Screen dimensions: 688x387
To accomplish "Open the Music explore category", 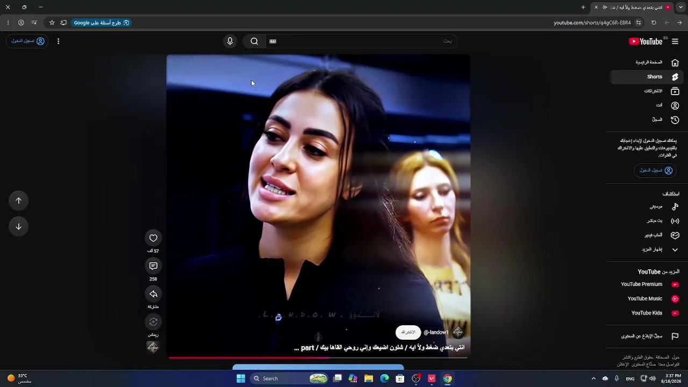I will 647,206.
